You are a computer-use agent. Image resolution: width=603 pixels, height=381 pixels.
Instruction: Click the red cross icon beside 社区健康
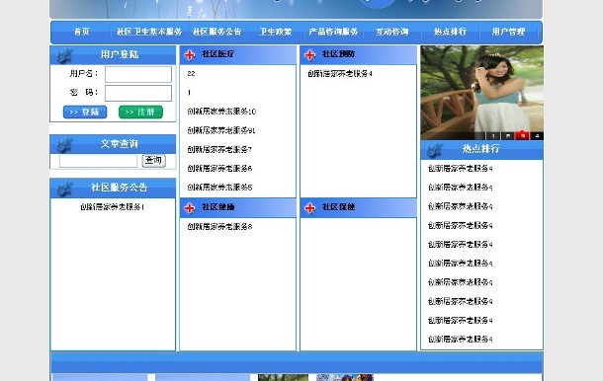tap(190, 208)
